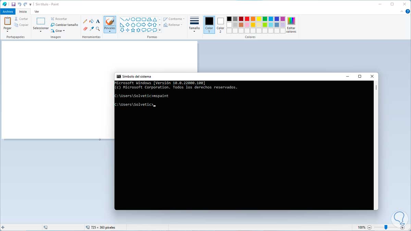Choose the straight line shape
The height and width of the screenshot is (231, 411).
122,19
